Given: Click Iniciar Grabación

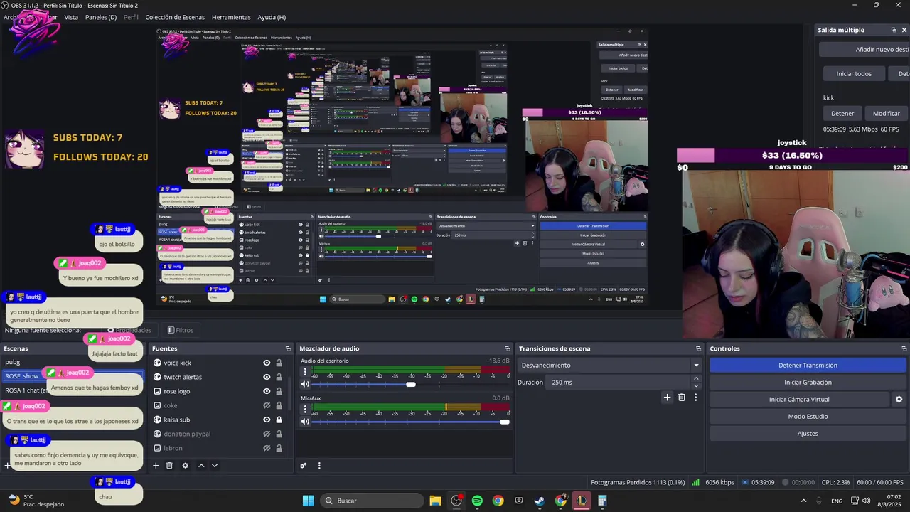Looking at the screenshot, I should pyautogui.click(x=808, y=382).
